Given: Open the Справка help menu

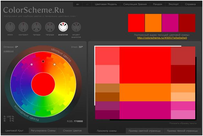Looking at the screenshot, I should pos(190,5).
